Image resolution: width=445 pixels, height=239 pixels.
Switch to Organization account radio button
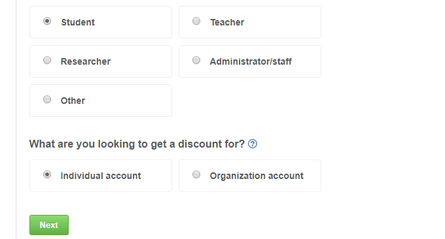click(196, 174)
